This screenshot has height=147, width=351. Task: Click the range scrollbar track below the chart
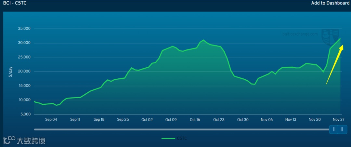pyautogui.click(x=181, y=129)
